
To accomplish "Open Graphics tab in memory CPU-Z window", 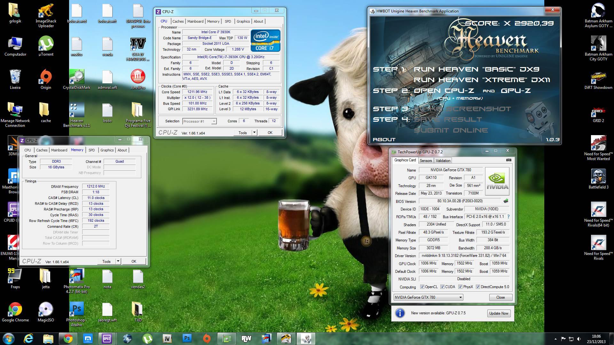I will [x=107, y=150].
